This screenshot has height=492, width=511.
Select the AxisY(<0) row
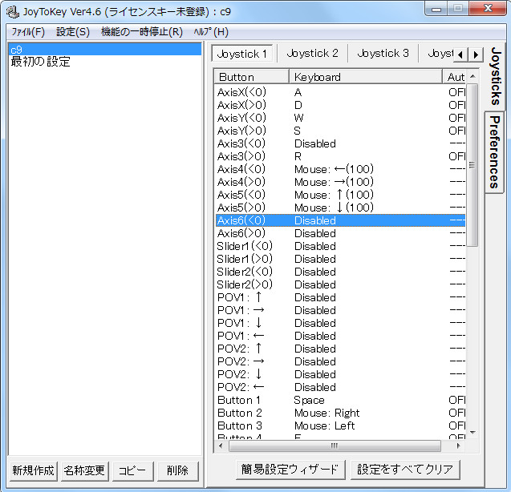tap(341, 118)
